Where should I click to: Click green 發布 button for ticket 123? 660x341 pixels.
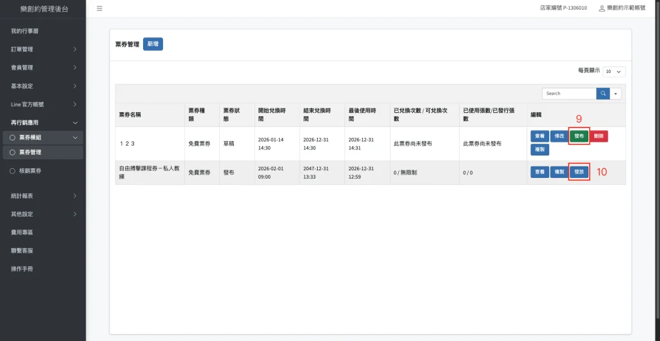pos(579,136)
